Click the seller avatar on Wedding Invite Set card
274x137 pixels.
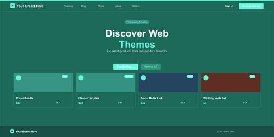pyautogui.click(x=205, y=78)
